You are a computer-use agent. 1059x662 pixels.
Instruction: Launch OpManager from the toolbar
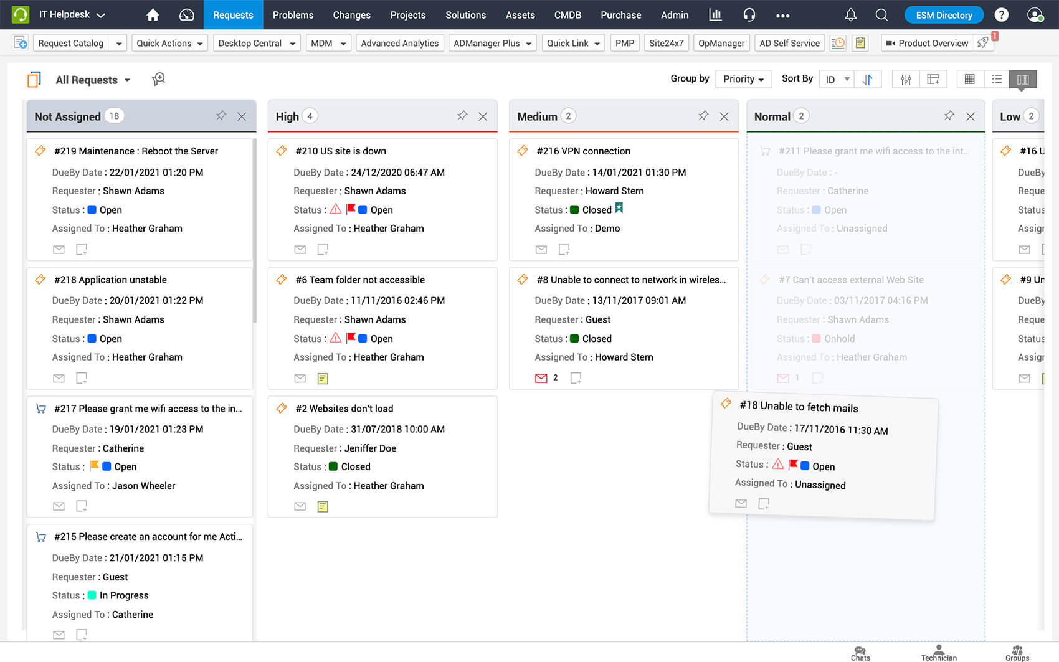click(721, 43)
